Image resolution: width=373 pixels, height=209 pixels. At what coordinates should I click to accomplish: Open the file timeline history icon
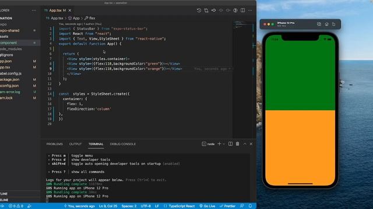tap(199, 10)
